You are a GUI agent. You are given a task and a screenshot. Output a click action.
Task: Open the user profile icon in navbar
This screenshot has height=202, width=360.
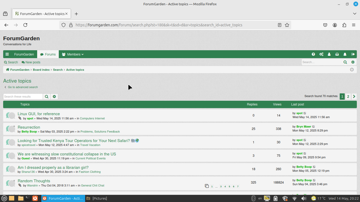tap(329, 54)
